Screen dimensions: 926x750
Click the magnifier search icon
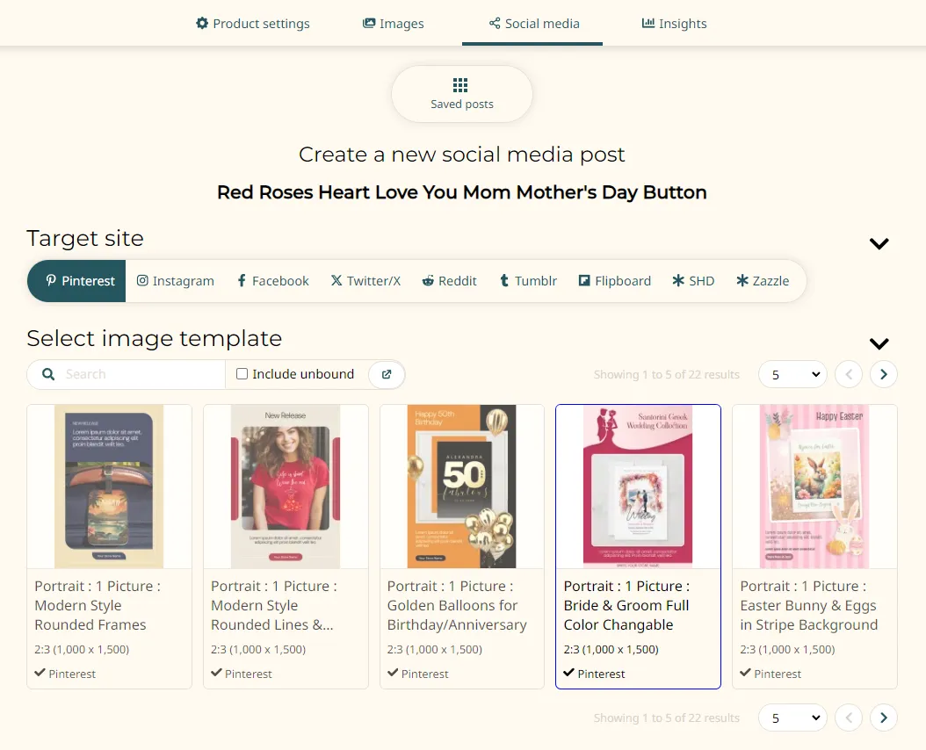coord(48,374)
